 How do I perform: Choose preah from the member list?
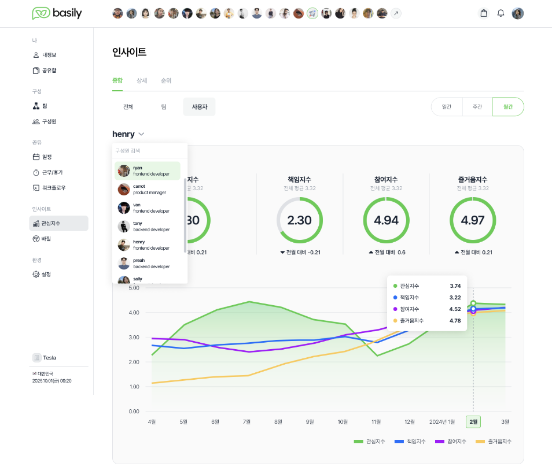click(148, 264)
